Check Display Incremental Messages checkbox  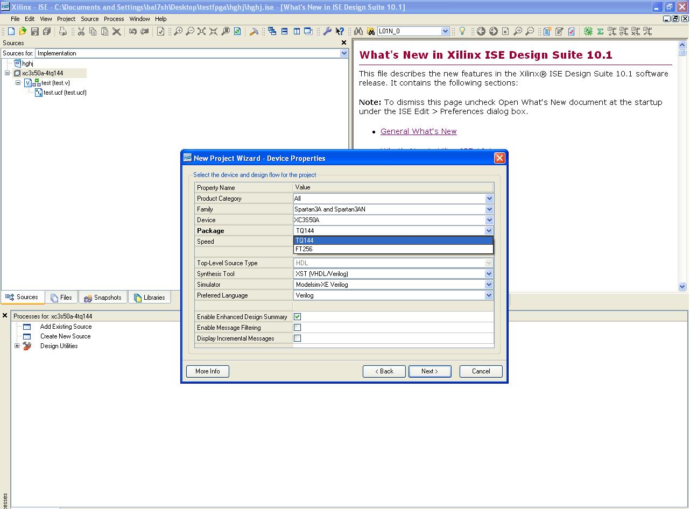pyautogui.click(x=297, y=338)
